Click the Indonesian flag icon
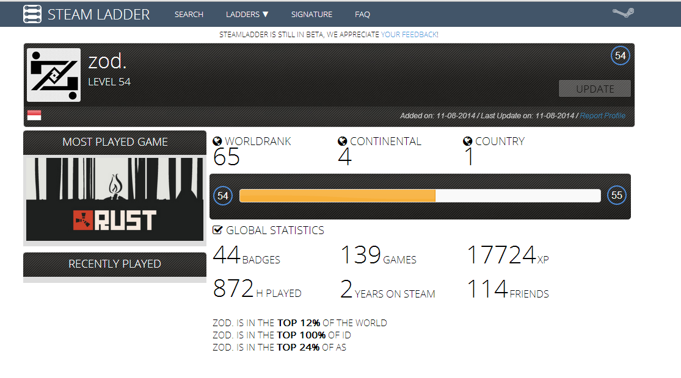Image resolution: width=681 pixels, height=378 pixels. [x=34, y=115]
